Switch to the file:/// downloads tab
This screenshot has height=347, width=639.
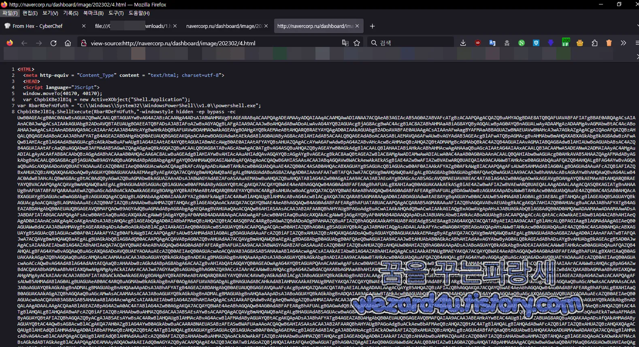tap(136, 26)
